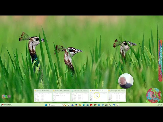Click the search highlight graphic in taskbar
Screen dimensions: 163x122
click(x=64, y=105)
